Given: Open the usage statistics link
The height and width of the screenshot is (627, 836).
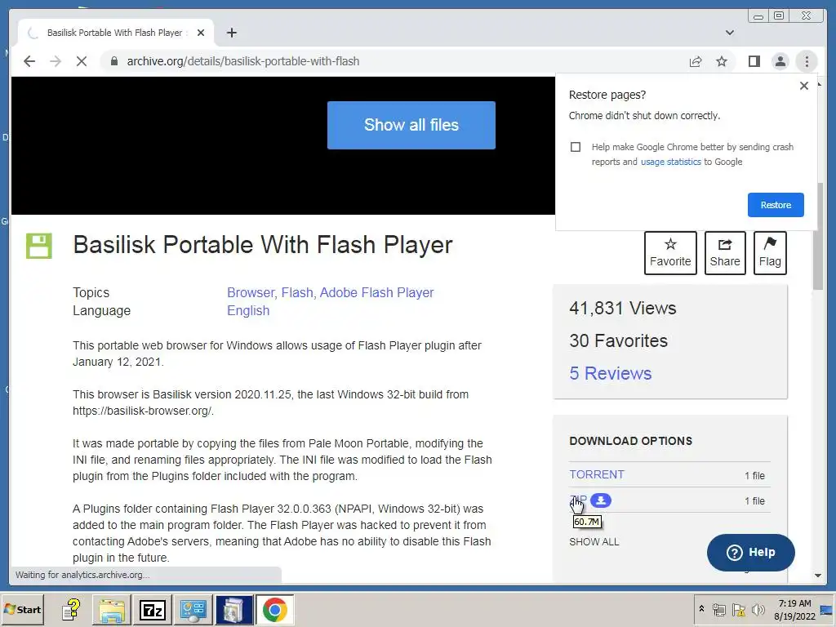Looking at the screenshot, I should click(671, 162).
